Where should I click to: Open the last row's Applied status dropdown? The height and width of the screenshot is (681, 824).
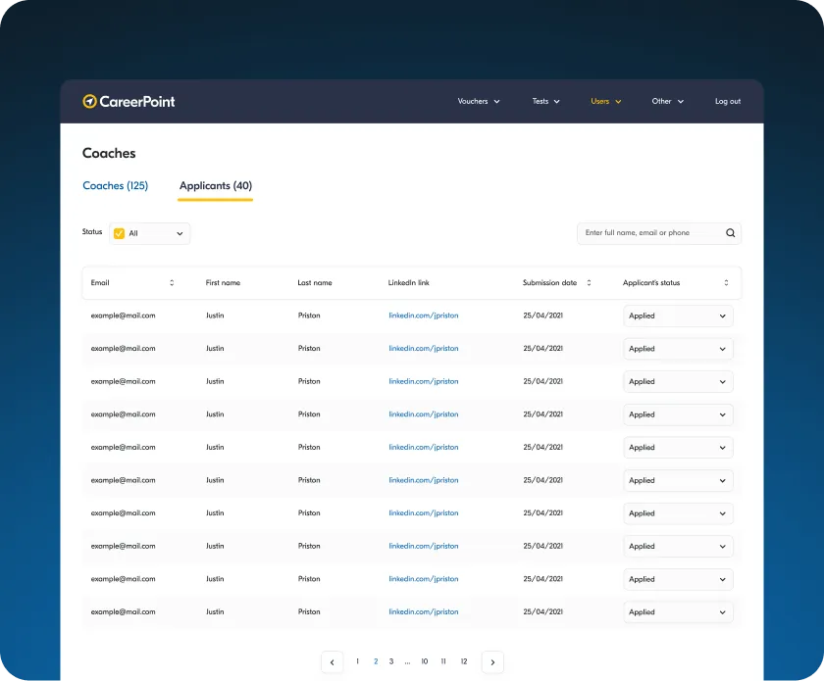click(x=678, y=612)
